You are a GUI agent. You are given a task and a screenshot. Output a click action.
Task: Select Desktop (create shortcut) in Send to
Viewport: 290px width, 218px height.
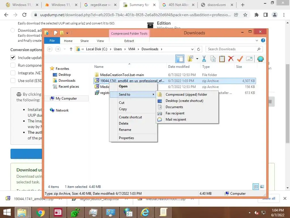tap(187, 101)
